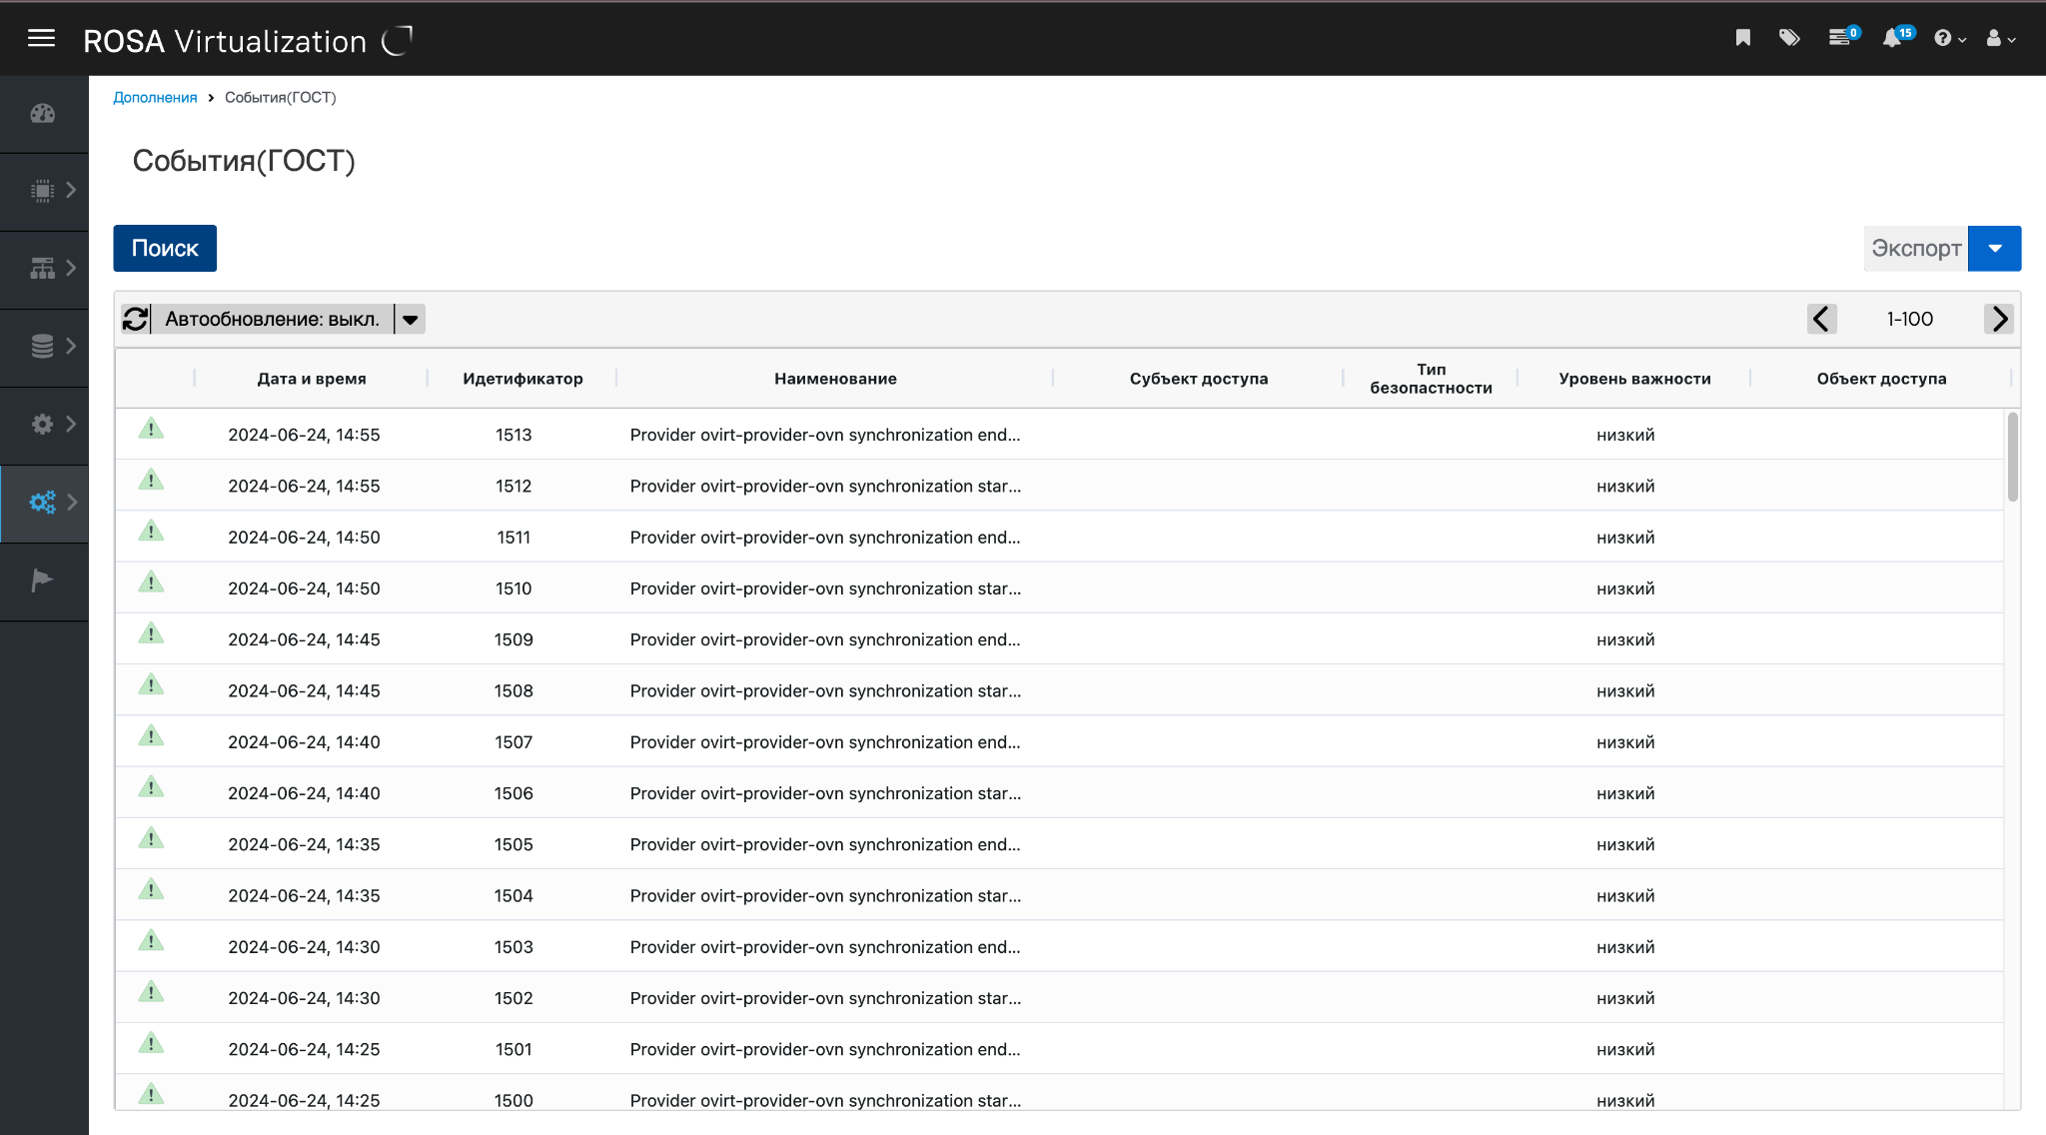Image resolution: width=2046 pixels, height=1135 pixels.
Task: Expand the Автообновление dropdown arrow
Action: (411, 320)
